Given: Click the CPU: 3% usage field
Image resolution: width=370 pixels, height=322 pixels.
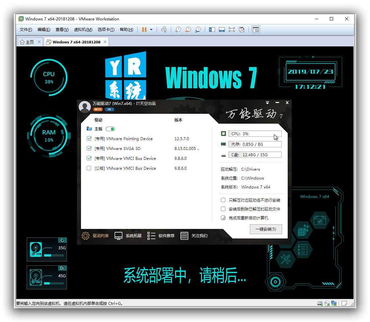Looking at the screenshot, I should click(255, 134).
